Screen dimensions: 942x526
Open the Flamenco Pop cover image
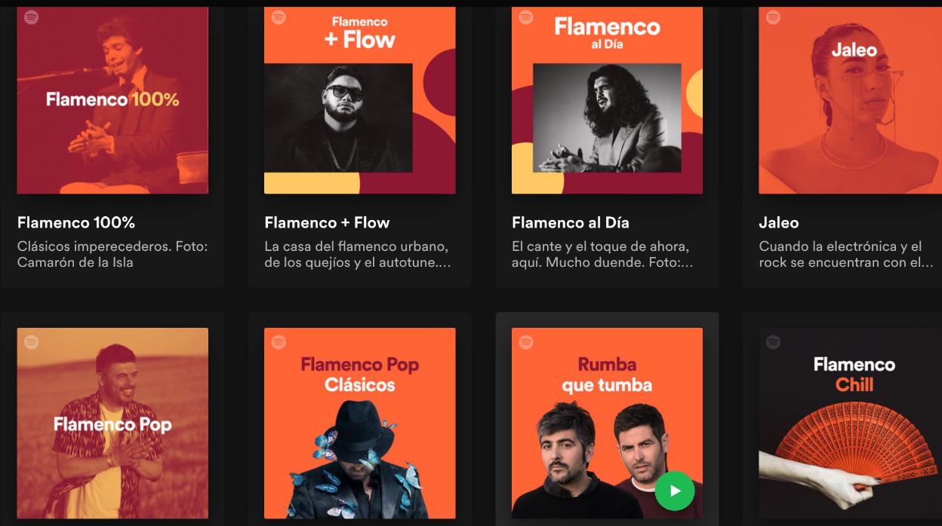click(x=112, y=423)
